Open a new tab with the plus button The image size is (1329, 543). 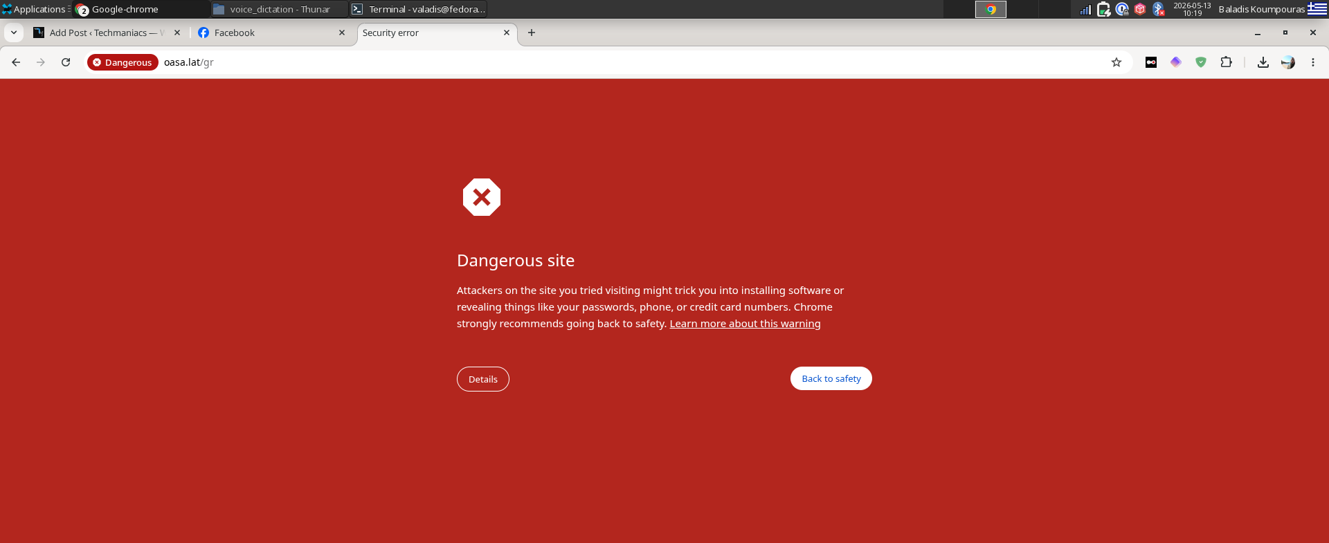pos(532,33)
